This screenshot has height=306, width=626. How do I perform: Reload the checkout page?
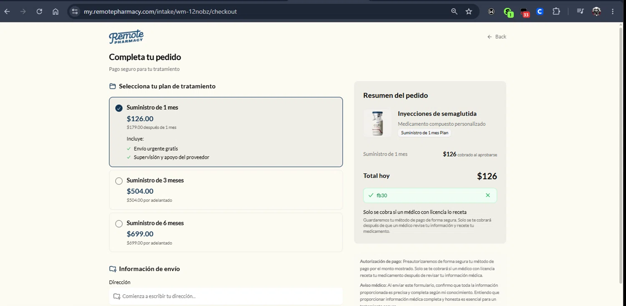click(39, 12)
